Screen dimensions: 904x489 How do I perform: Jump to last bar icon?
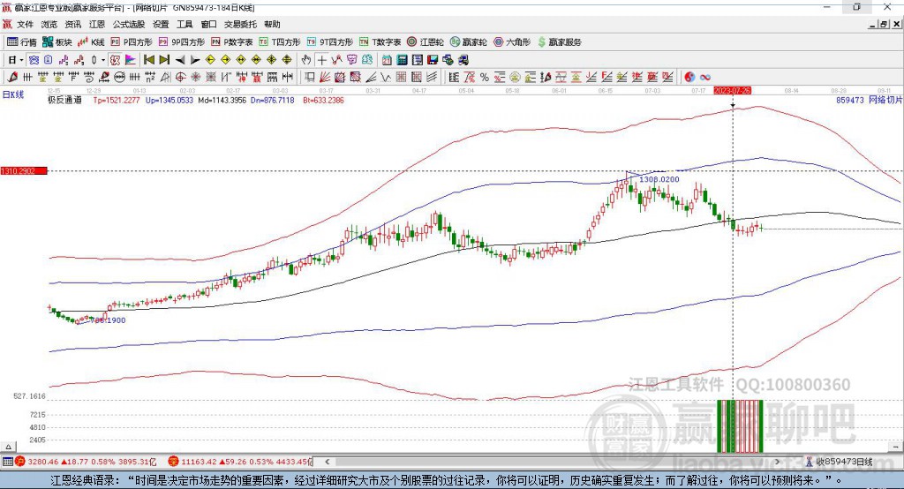click(x=164, y=60)
